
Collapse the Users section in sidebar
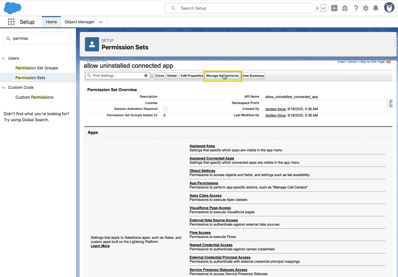coord(4,58)
